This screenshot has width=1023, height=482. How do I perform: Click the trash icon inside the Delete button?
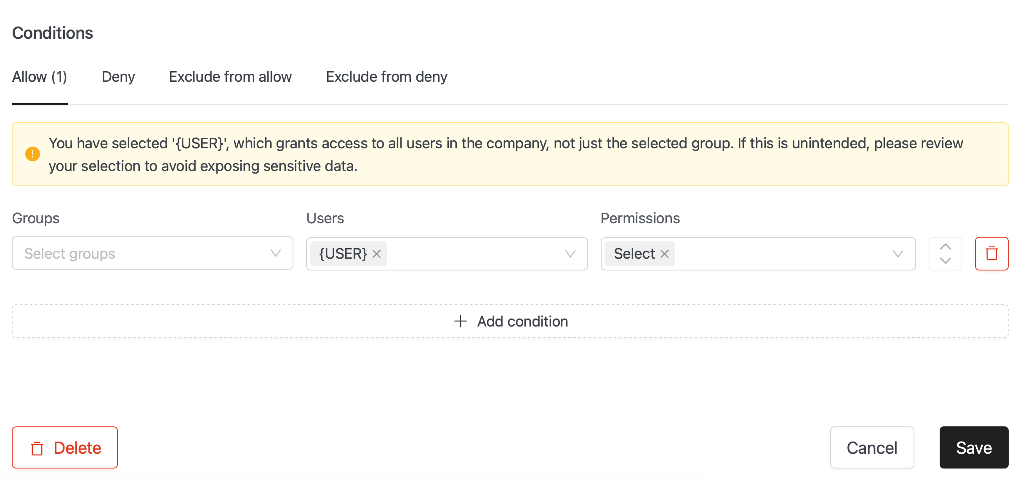[x=37, y=448]
